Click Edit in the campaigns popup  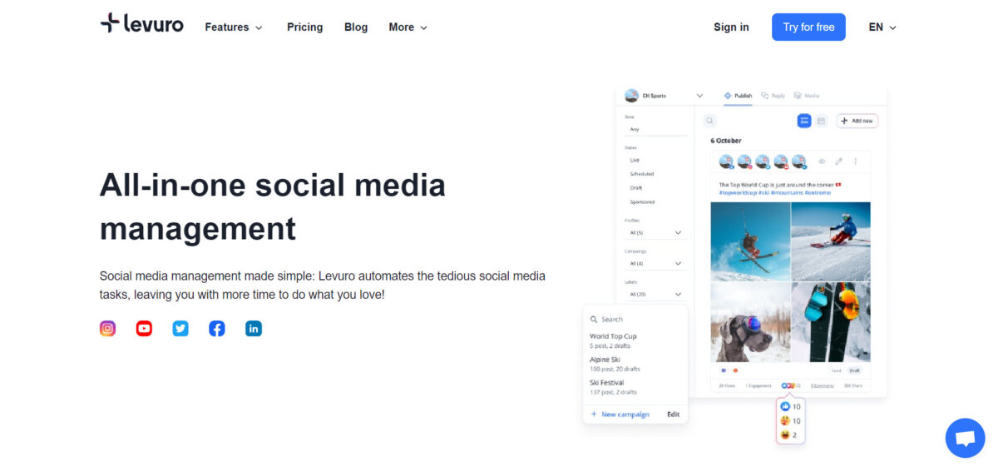[674, 414]
